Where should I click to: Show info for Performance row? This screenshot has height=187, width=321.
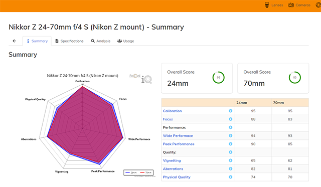[231, 127]
